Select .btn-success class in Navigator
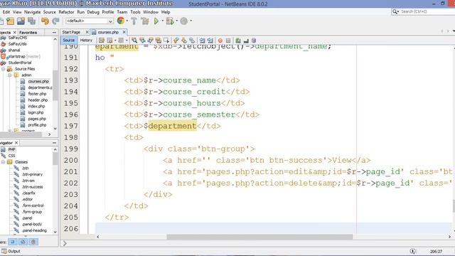455x256 pixels. [x=32, y=187]
